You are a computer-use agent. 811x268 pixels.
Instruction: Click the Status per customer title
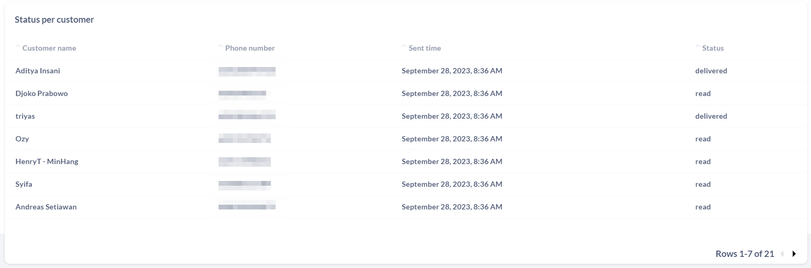(x=54, y=20)
